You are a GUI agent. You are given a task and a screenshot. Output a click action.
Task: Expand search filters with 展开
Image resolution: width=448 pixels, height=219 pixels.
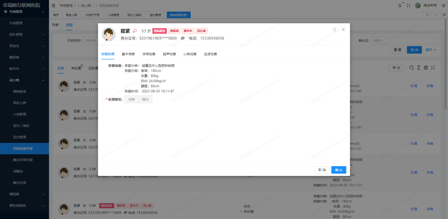click(x=431, y=50)
